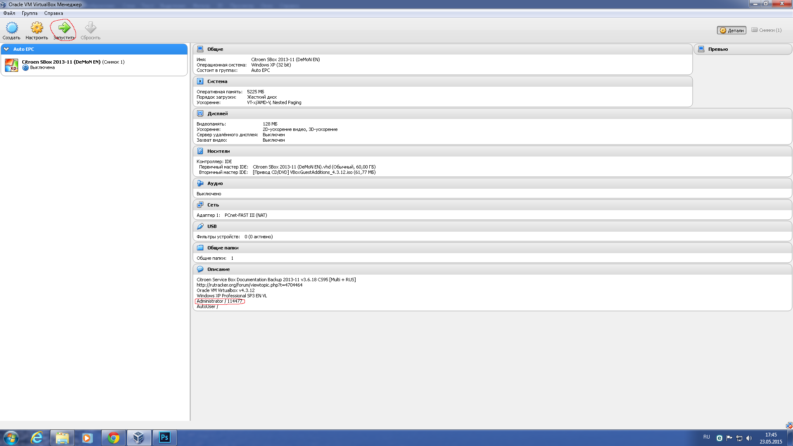This screenshot has width=793, height=446.
Task: Open the Файл menu
Action: (x=9, y=13)
